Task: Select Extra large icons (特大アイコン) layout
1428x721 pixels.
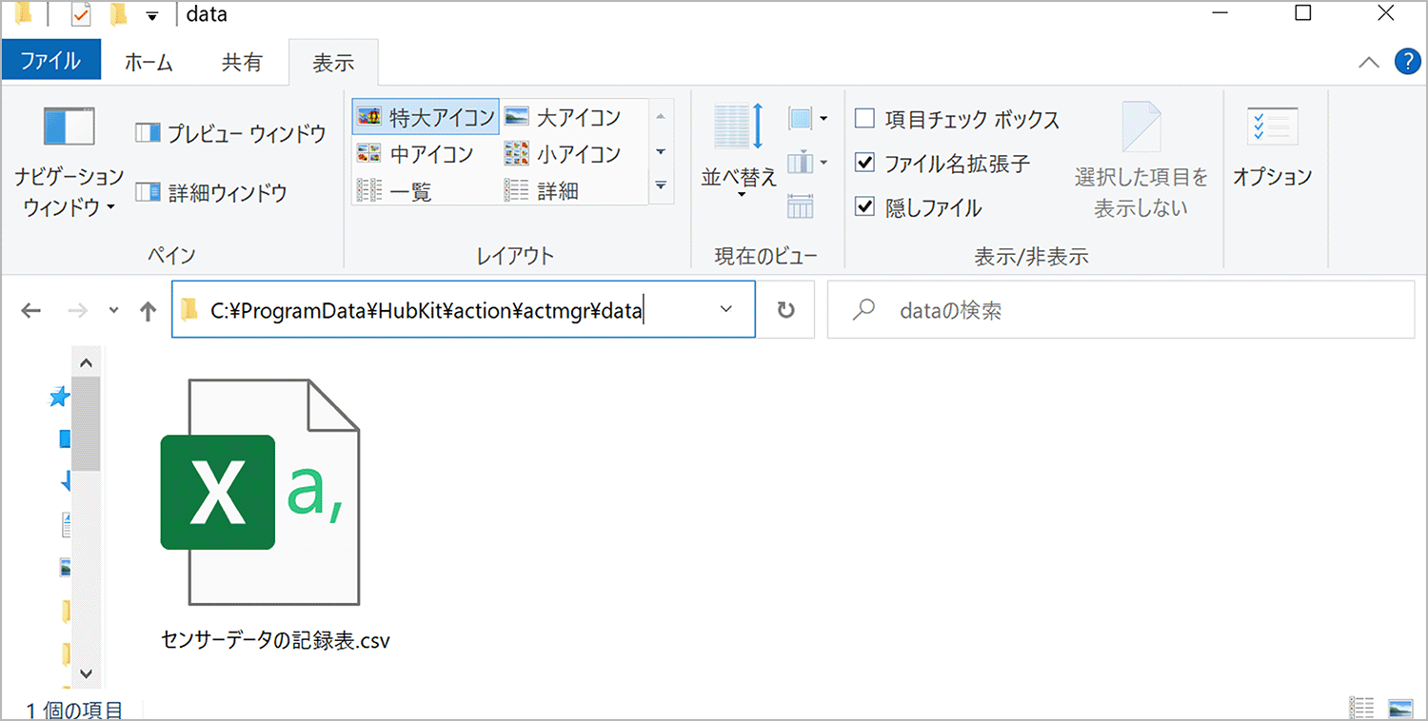Action: coord(426,117)
